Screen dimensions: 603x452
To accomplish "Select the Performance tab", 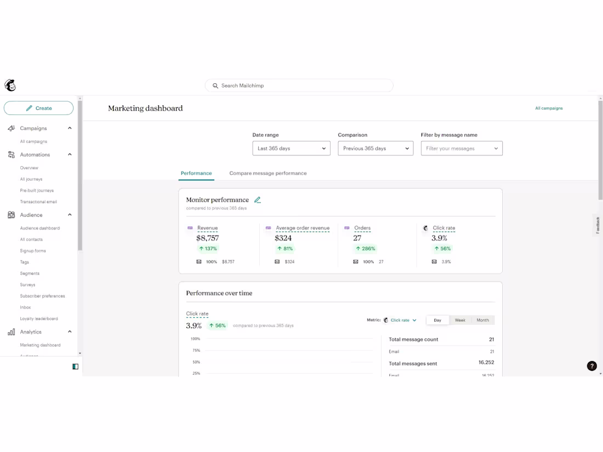I will coord(196,173).
